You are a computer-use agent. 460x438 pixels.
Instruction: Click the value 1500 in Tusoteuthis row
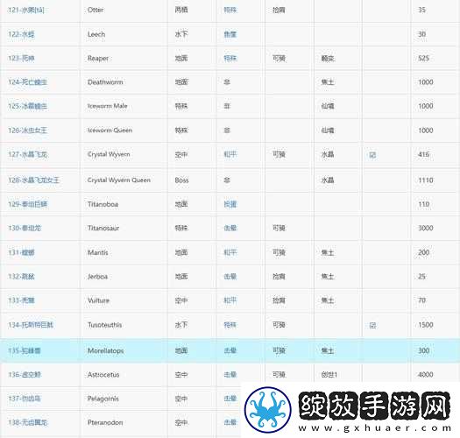(426, 325)
